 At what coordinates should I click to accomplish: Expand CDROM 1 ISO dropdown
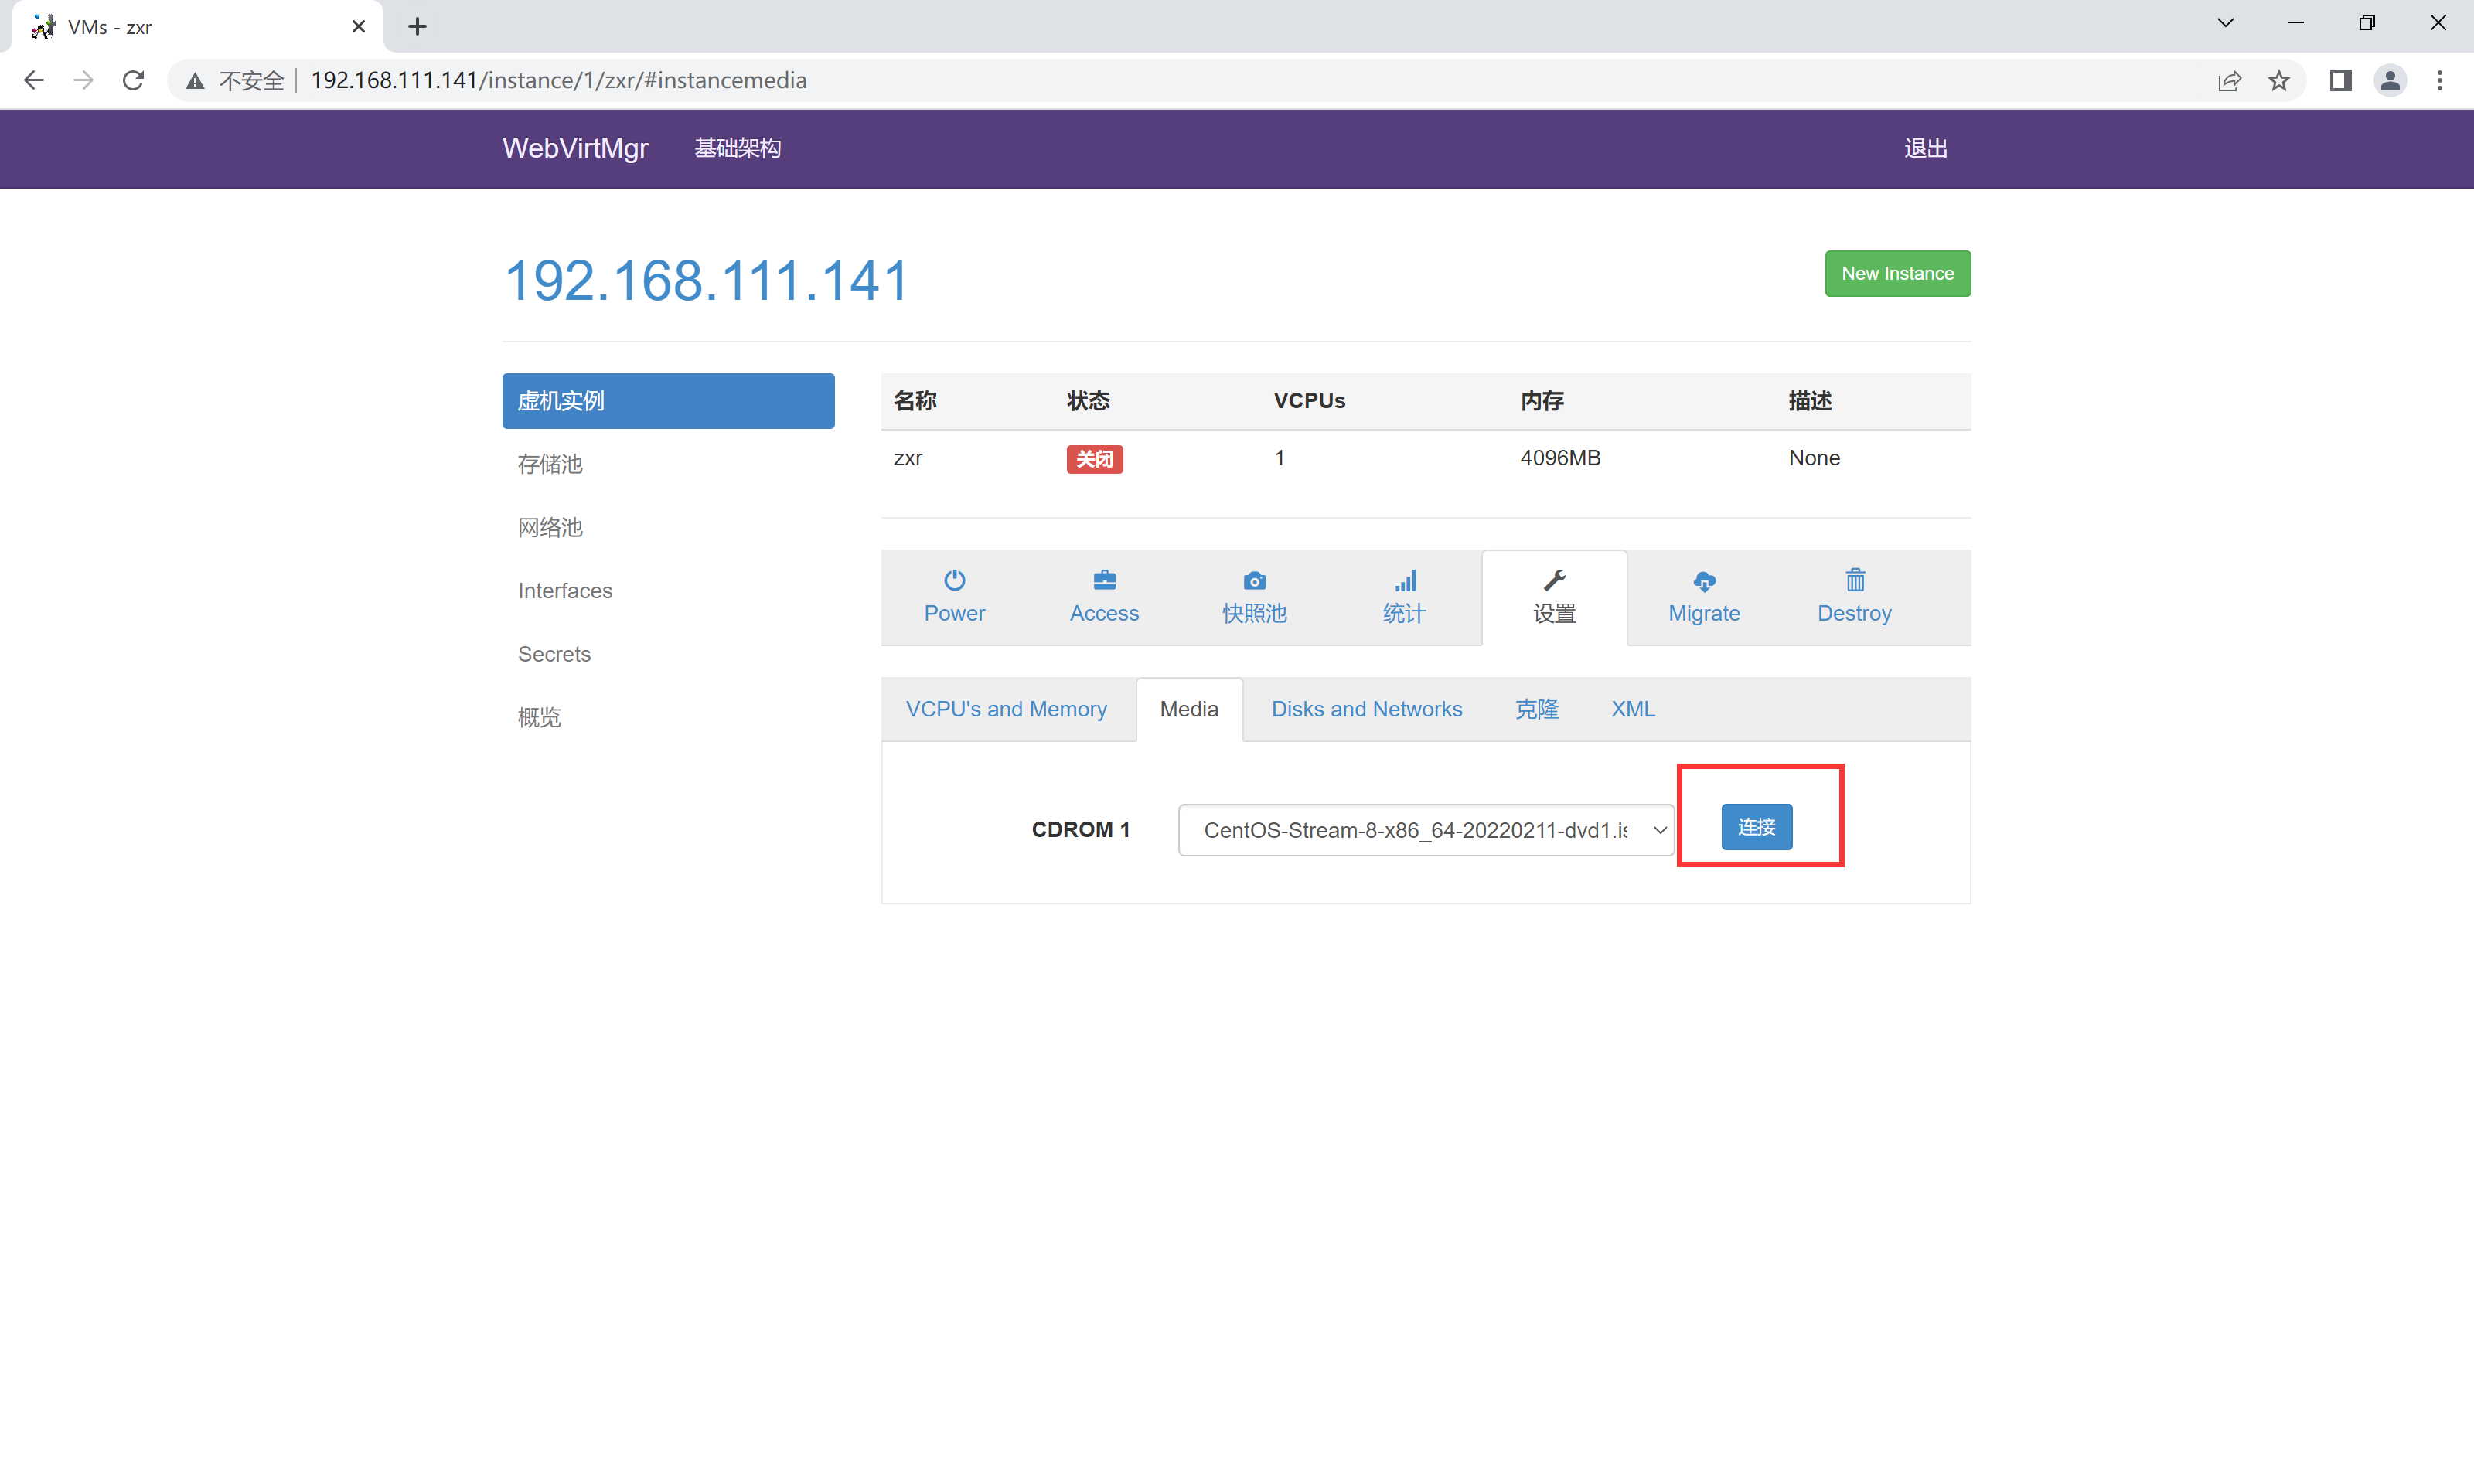pos(1425,830)
